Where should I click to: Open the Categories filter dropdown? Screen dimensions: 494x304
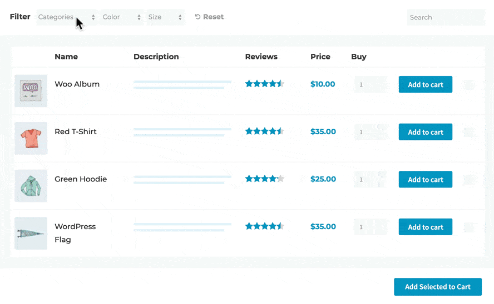tap(67, 17)
